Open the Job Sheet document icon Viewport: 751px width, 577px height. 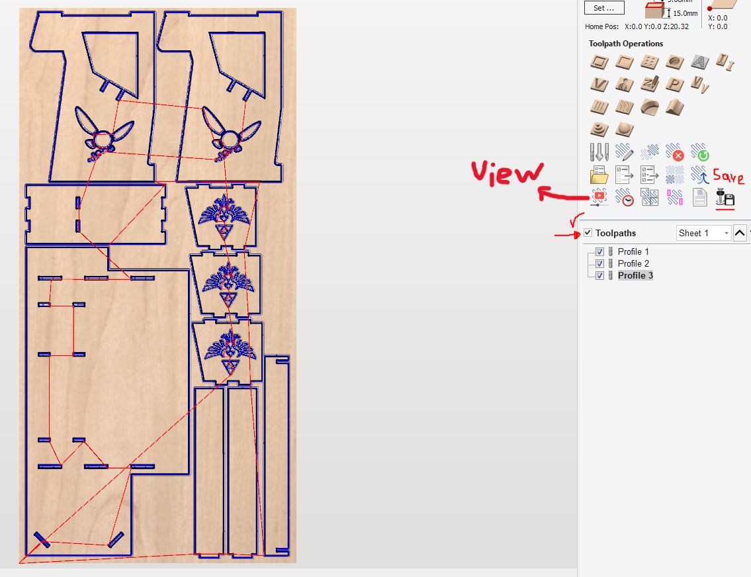[x=700, y=197]
